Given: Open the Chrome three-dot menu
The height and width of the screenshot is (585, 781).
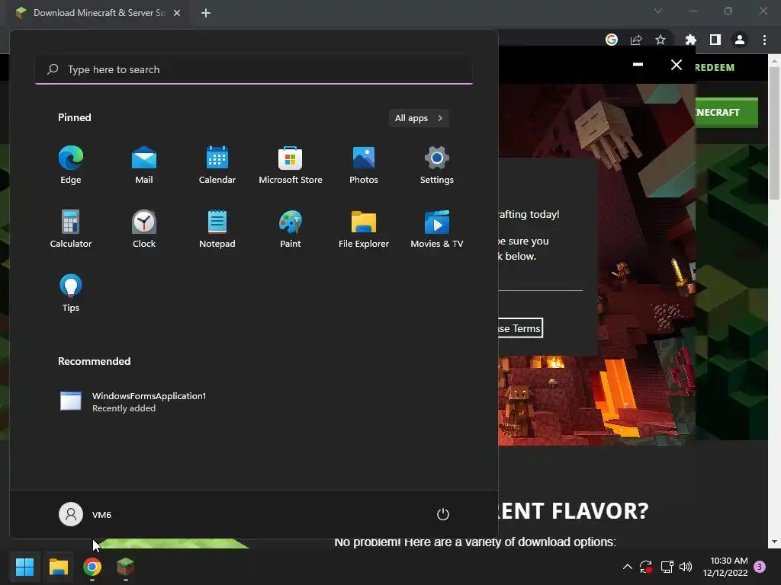Looking at the screenshot, I should [764, 40].
